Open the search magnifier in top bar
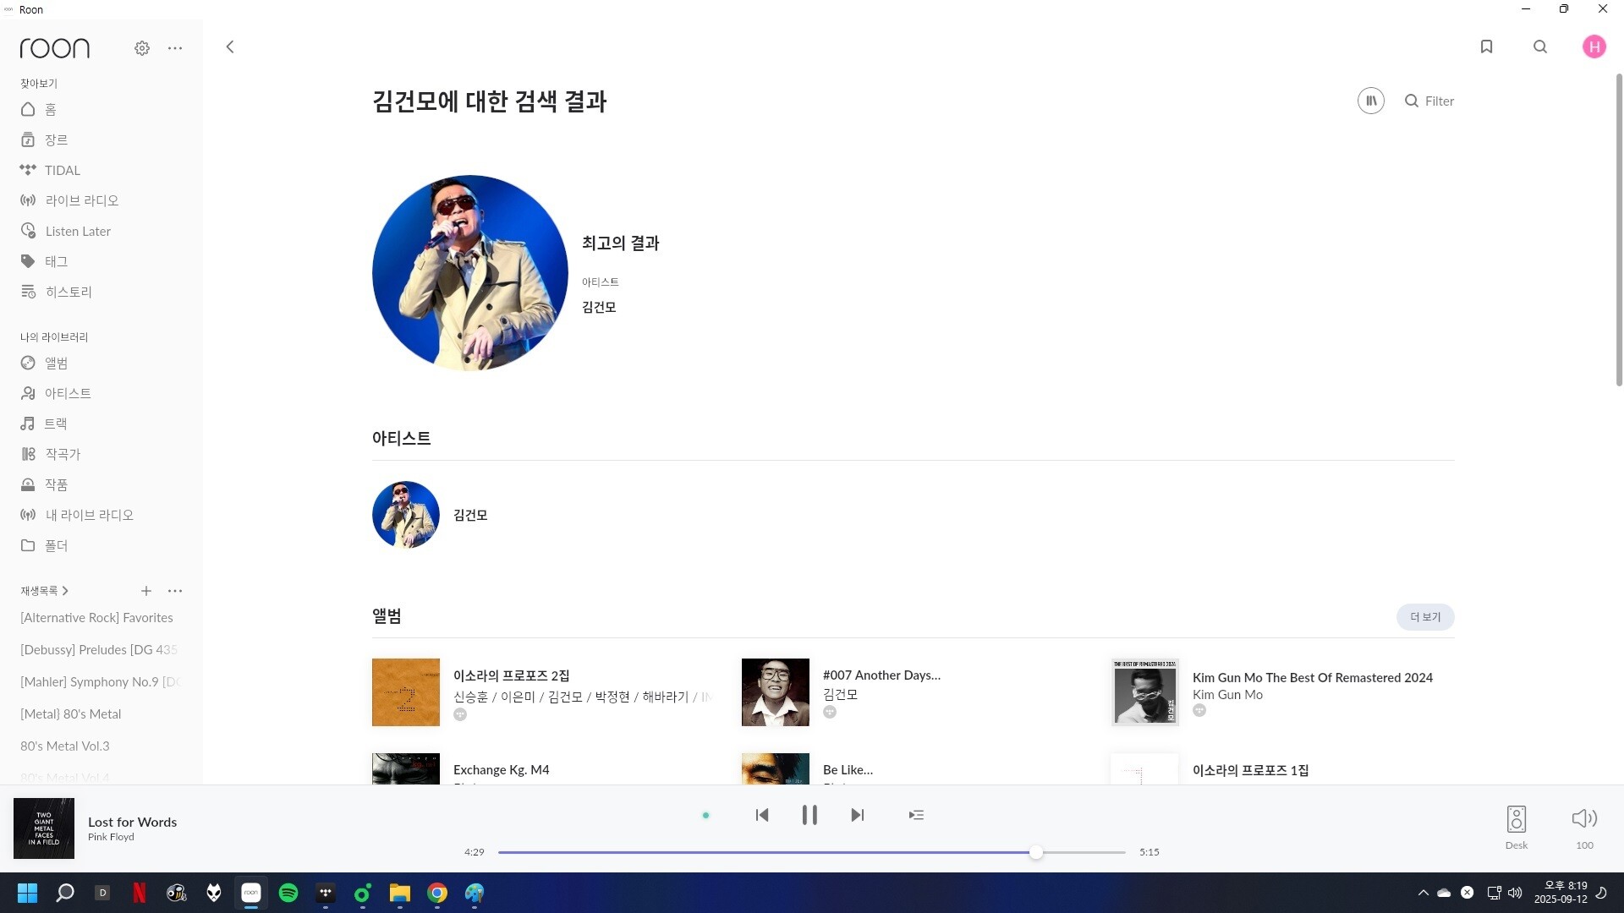 pyautogui.click(x=1540, y=46)
